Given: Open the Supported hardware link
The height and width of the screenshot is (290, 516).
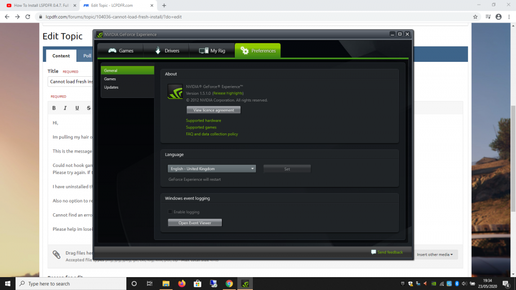Looking at the screenshot, I should coord(203,121).
